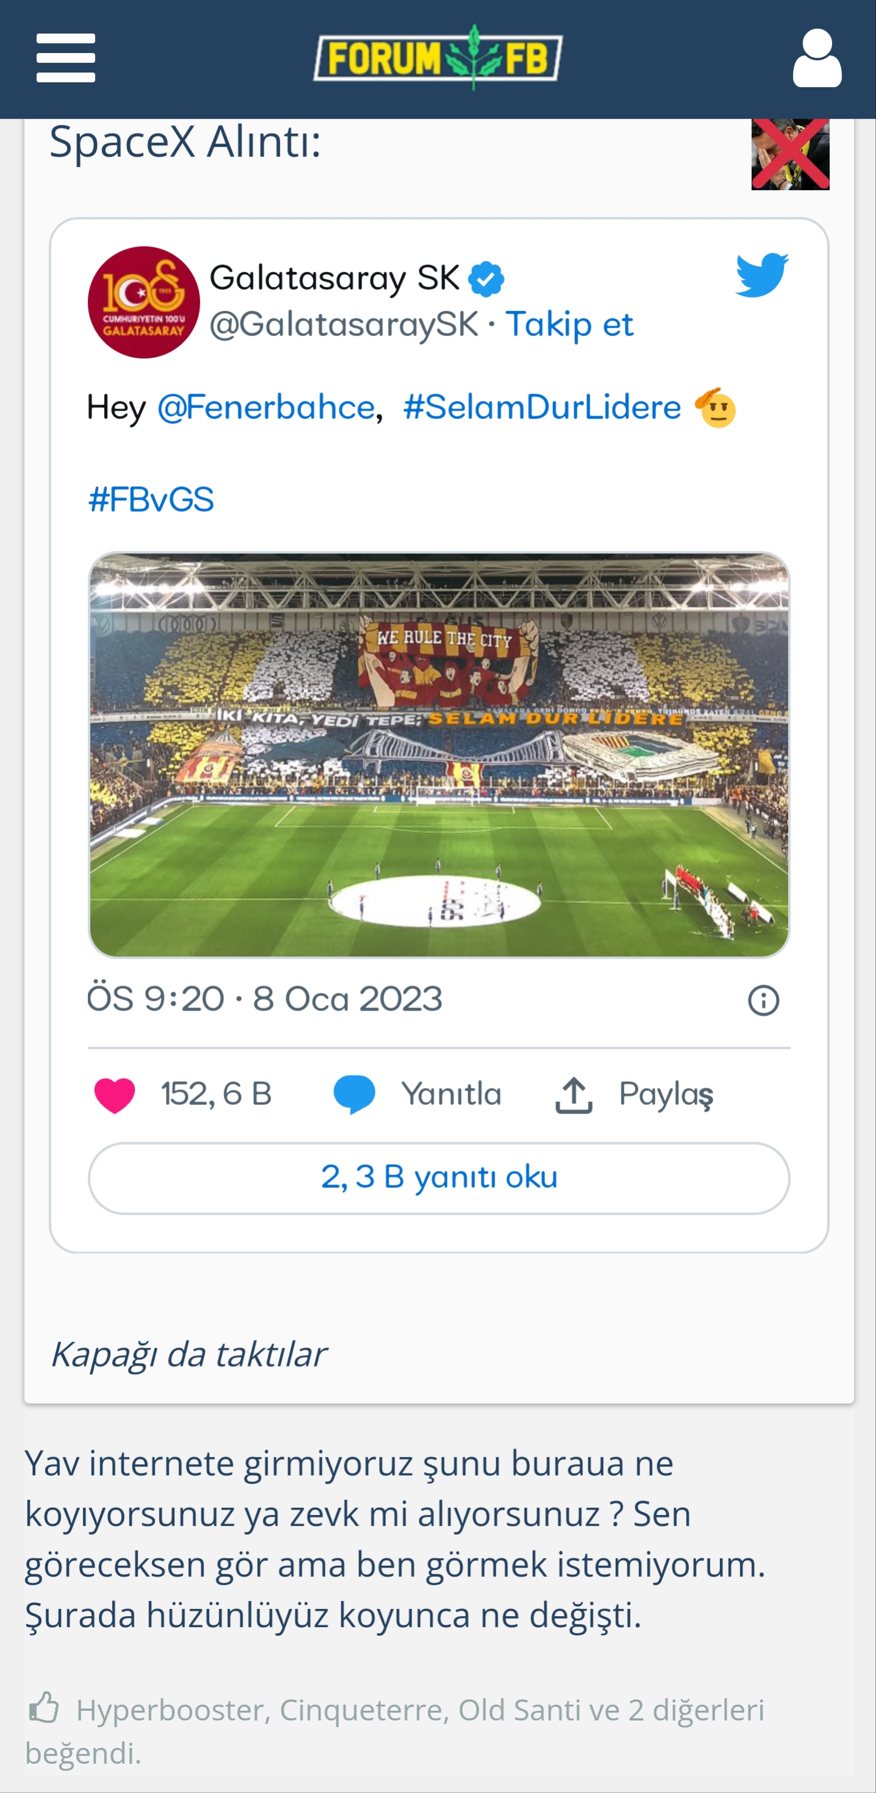Open hashtag #SelamDurLidere

point(542,407)
